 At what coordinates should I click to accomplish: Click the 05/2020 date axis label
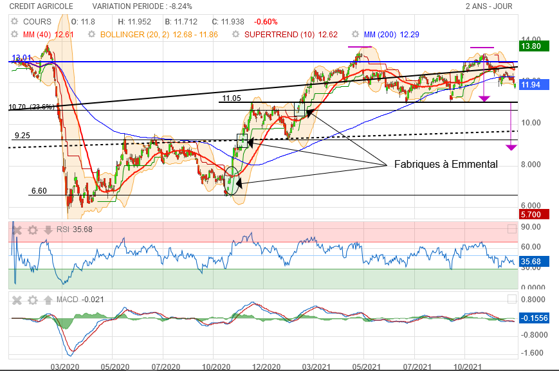point(115,366)
